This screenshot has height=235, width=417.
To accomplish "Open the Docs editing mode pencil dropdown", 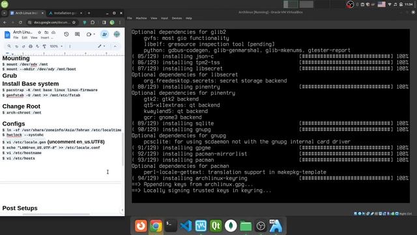I will (x=102, y=46).
